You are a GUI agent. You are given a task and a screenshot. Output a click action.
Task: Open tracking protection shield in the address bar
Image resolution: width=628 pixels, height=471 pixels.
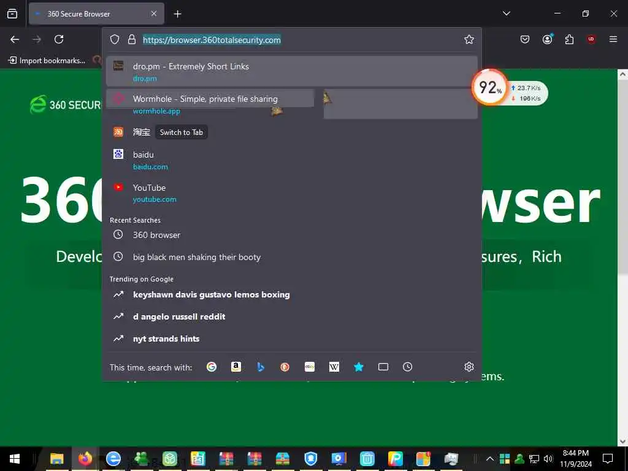115,39
